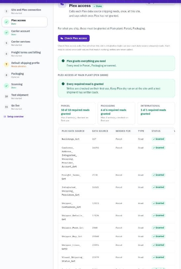Open the Site and Plex connection step

click(25, 11)
